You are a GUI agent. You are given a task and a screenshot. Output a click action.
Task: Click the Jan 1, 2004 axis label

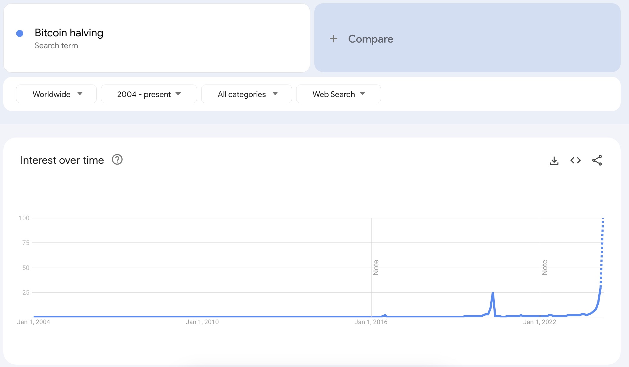pos(34,322)
